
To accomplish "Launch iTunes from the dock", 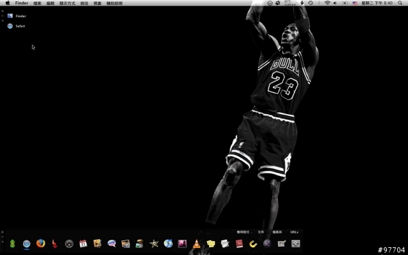I will [x=168, y=243].
